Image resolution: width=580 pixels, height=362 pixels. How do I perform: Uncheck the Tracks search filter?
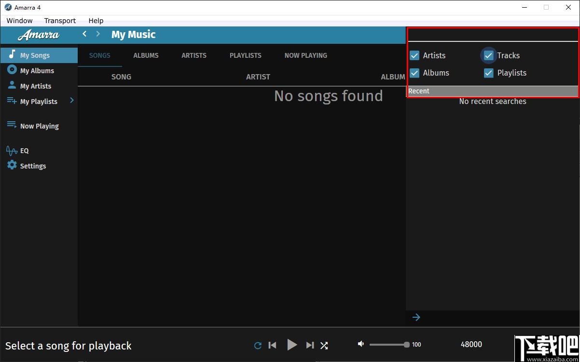coord(489,55)
